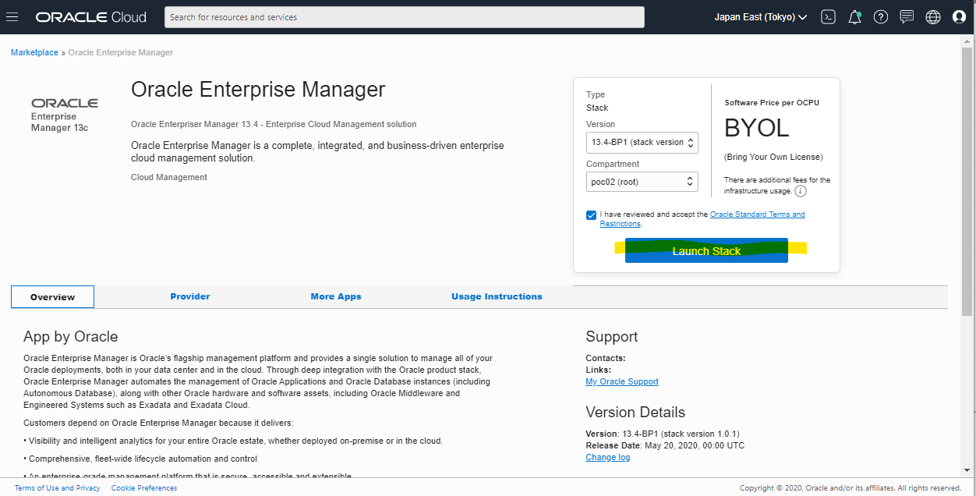Open the Version dropdown
The image size is (976, 496).
(642, 143)
